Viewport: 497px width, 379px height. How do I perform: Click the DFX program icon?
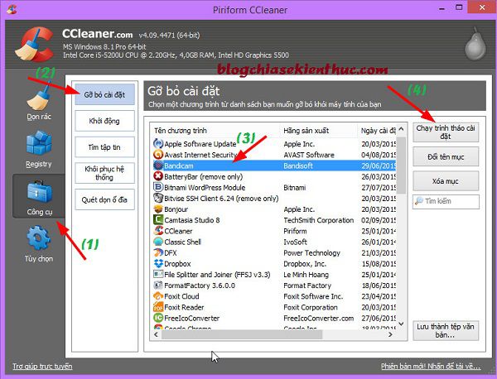(158, 252)
